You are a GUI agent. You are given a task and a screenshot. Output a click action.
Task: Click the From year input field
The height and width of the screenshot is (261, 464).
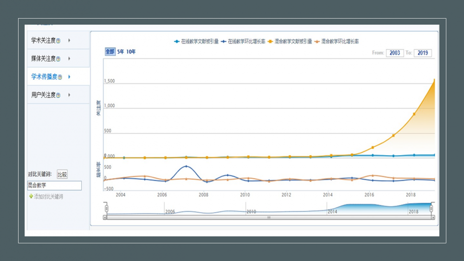[x=394, y=53]
